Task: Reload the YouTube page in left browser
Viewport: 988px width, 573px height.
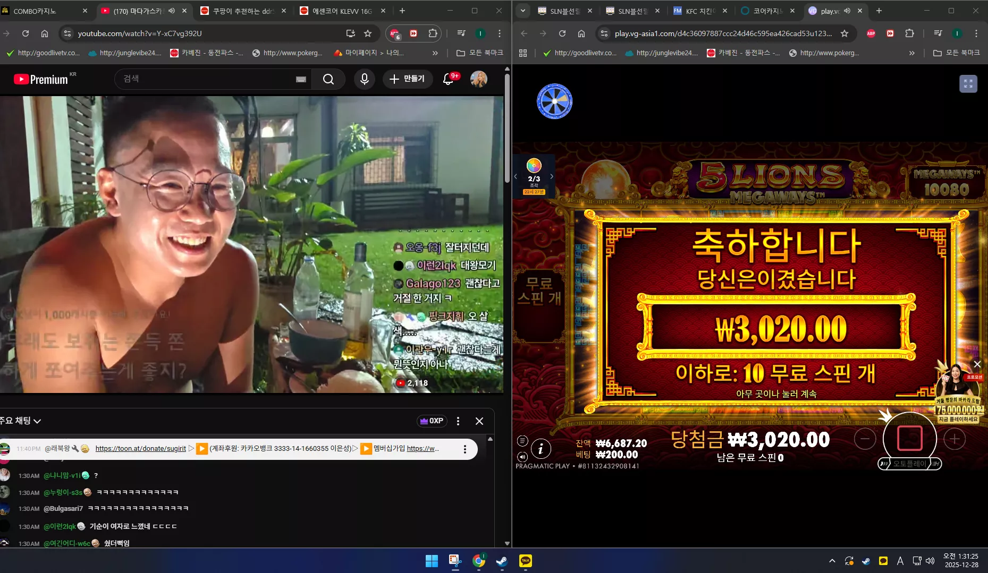Action: point(26,33)
